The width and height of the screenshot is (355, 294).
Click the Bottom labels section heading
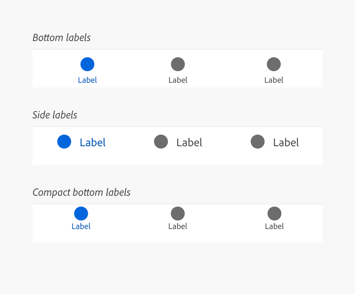click(61, 38)
